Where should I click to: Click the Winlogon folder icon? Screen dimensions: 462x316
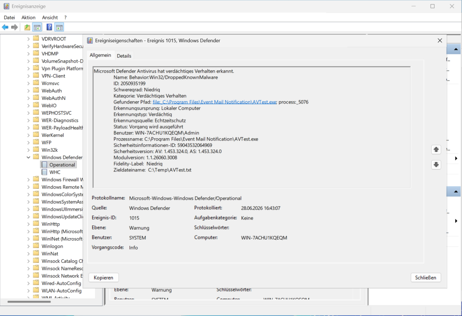(36, 246)
